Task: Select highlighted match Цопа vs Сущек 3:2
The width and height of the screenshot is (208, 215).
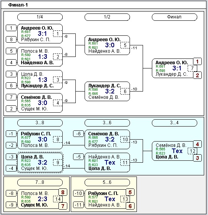Action: tap(40, 162)
